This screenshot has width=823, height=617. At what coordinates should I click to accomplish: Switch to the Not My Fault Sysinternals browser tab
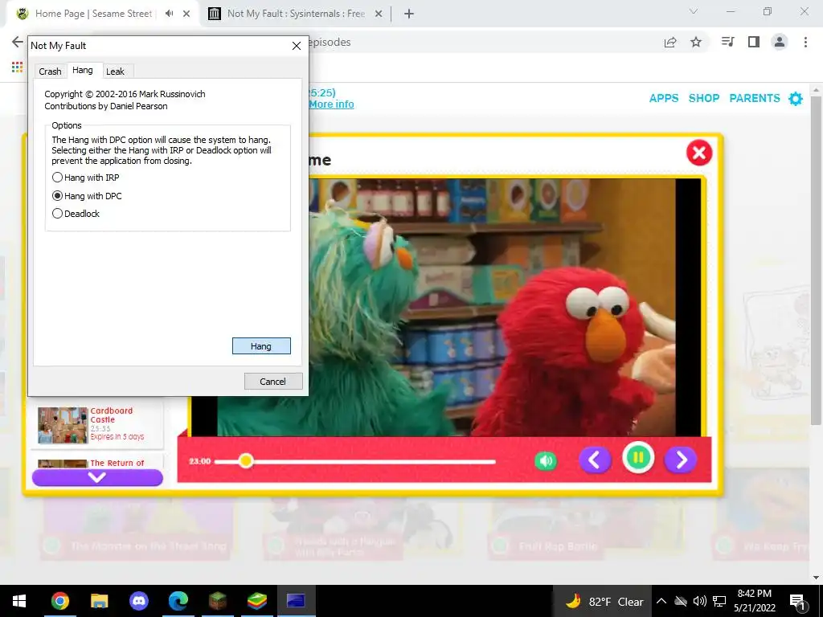pos(296,14)
